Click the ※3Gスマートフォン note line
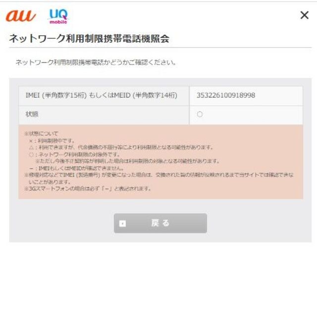Viewport: 317px width, 317px height. tap(88, 189)
